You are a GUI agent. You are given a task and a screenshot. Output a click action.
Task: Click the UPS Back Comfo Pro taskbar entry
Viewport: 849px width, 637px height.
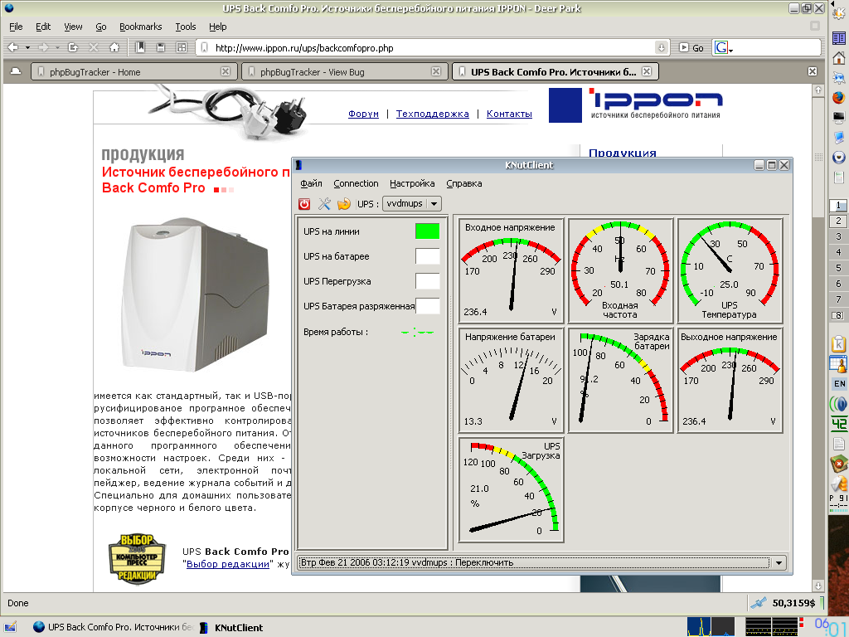pyautogui.click(x=113, y=627)
